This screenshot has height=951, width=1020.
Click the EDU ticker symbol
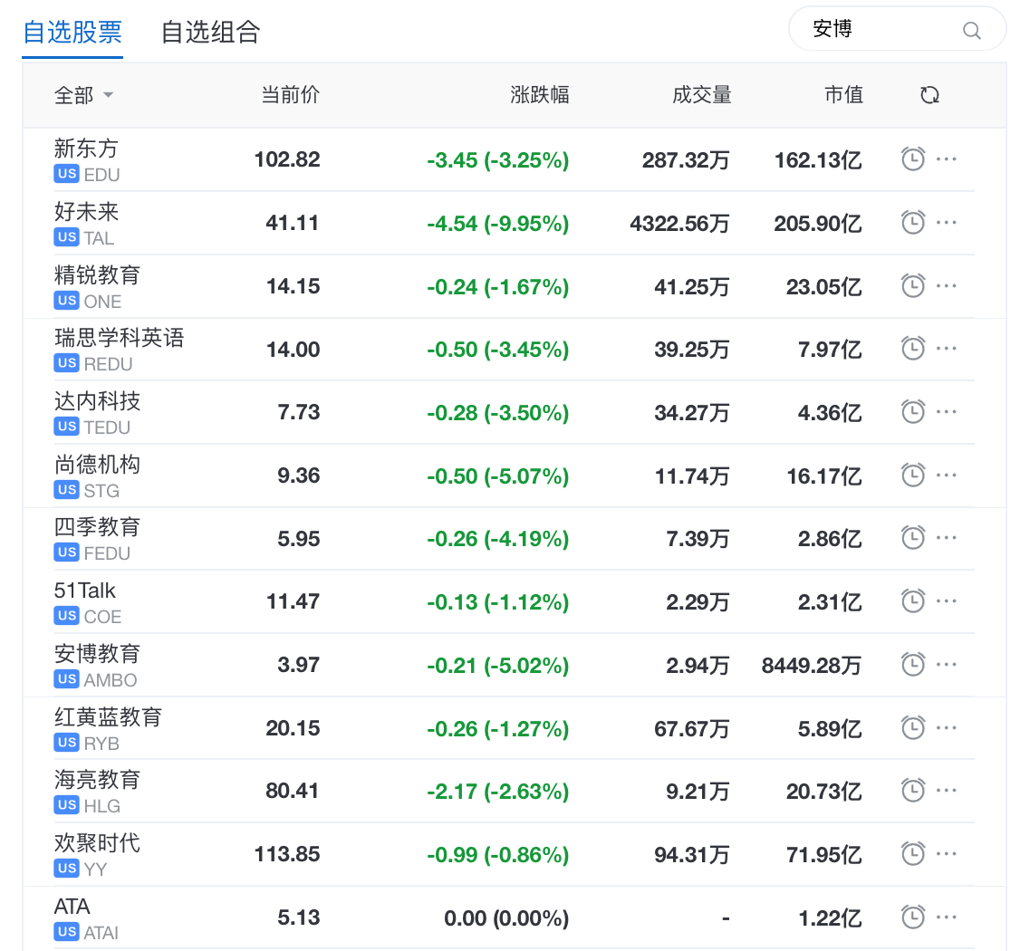(x=101, y=175)
